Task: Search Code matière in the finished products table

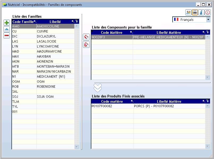Action: click(132, 101)
